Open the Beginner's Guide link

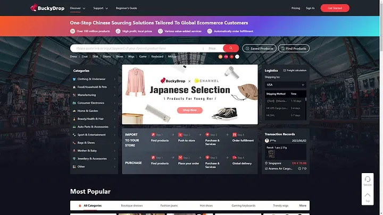pyautogui.click(x=126, y=8)
